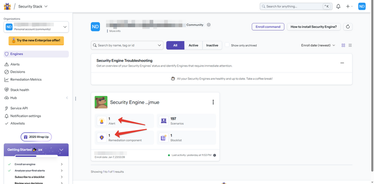Click the CrowdSec castle logo
The image size is (374, 184).
[x=7, y=7]
